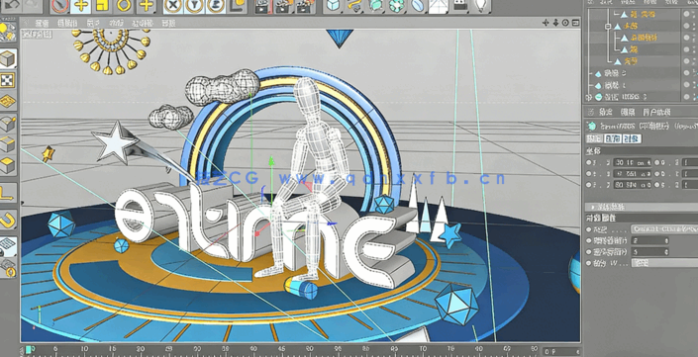Click the P.Y coordinate value field

point(632,174)
